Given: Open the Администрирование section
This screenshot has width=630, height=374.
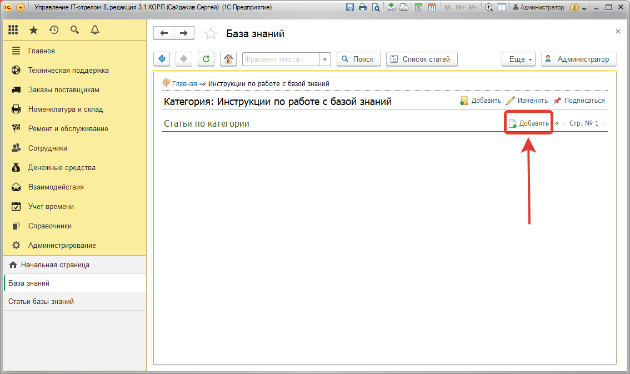Looking at the screenshot, I should point(74,246).
